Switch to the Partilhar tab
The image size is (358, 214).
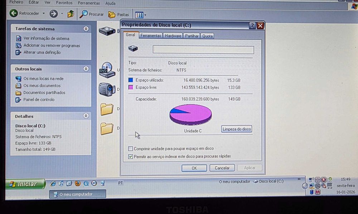(192, 36)
